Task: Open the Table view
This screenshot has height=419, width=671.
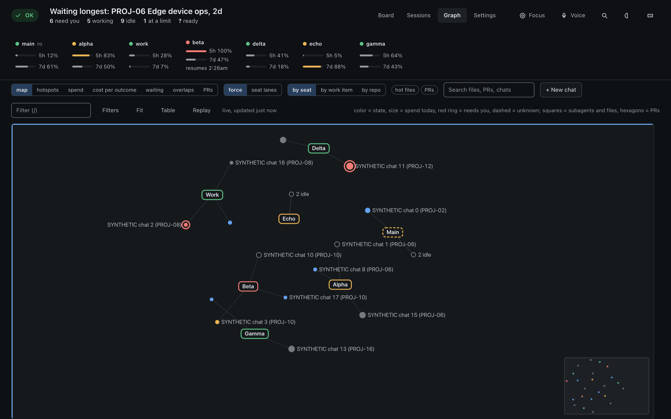Action: click(168, 110)
